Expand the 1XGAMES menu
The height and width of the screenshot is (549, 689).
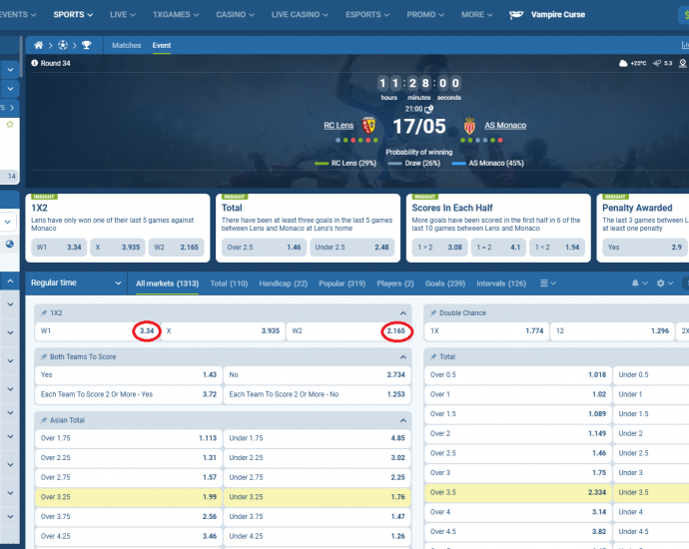176,15
